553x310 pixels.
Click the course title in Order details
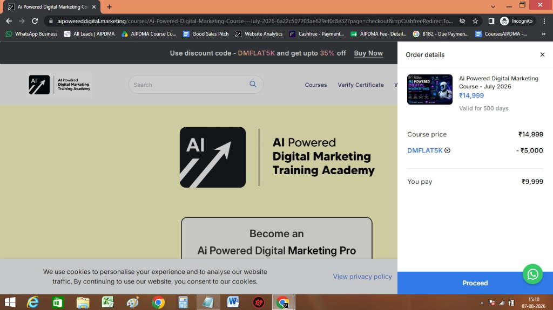[498, 82]
